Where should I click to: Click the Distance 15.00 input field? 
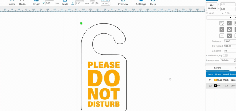pyautogui.click(x=230, y=41)
